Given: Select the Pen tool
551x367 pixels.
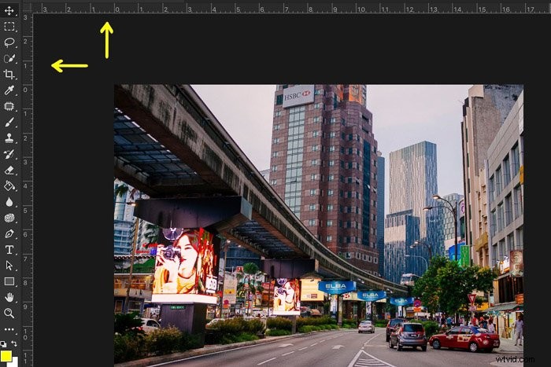Looking at the screenshot, I should [9, 233].
